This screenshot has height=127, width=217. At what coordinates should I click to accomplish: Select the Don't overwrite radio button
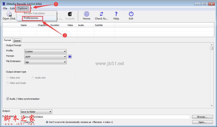tap(47, 122)
